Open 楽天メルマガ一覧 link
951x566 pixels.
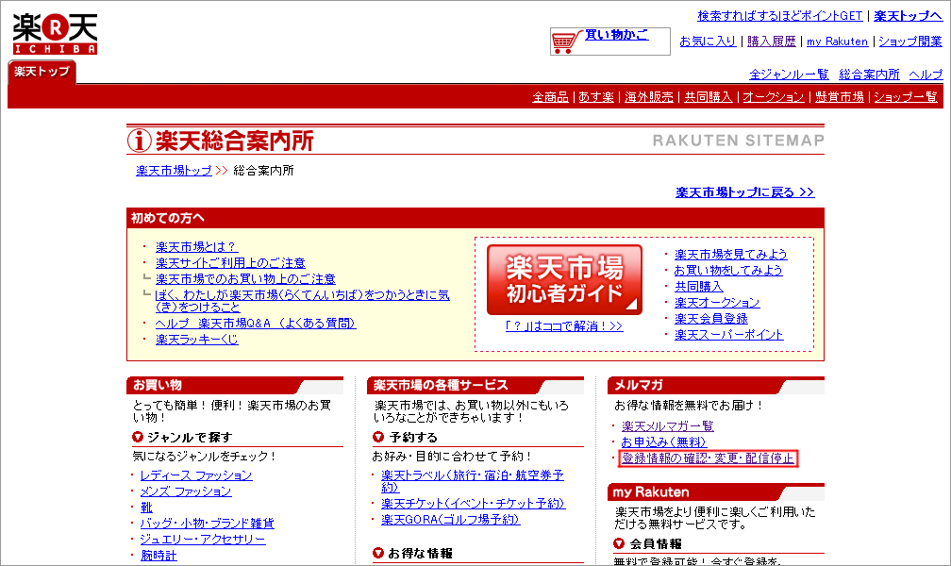pos(667,426)
